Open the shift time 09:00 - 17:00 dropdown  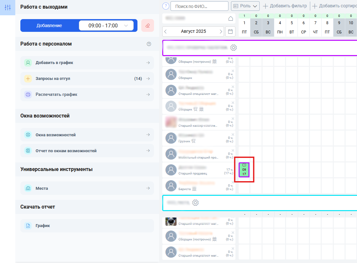[106, 25]
